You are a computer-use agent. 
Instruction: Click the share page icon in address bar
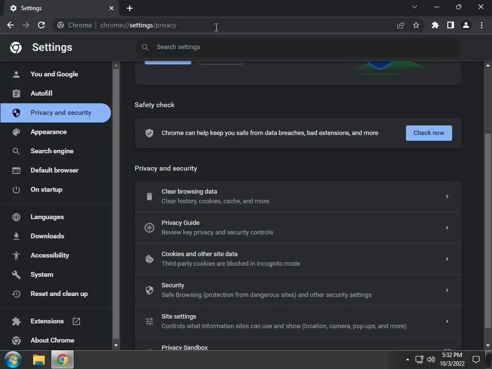401,25
